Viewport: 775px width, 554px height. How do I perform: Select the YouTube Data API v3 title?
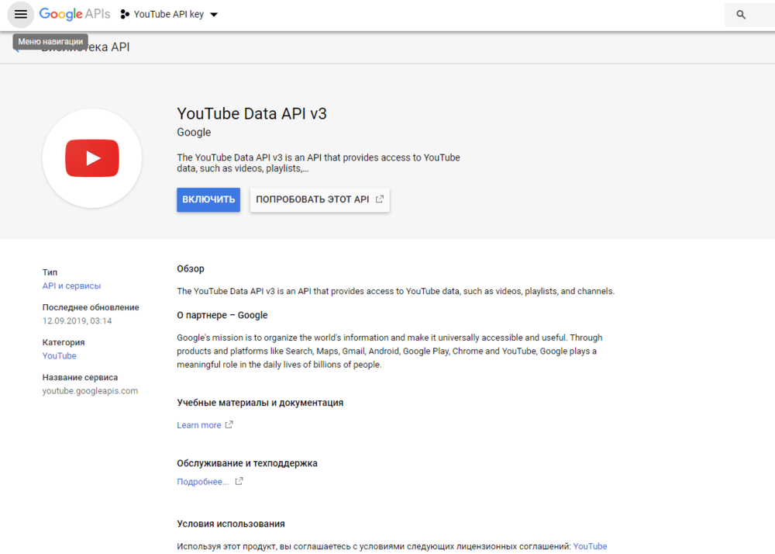click(x=252, y=113)
